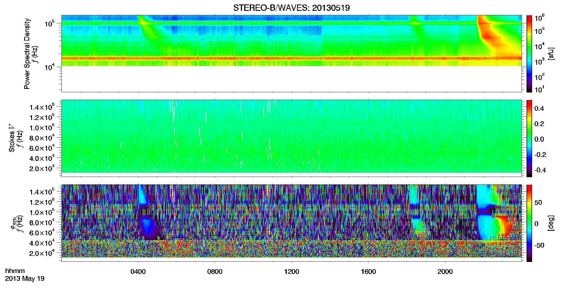Select the 0800 time axis label
Screen dimensions: 583x300
[x=215, y=272]
